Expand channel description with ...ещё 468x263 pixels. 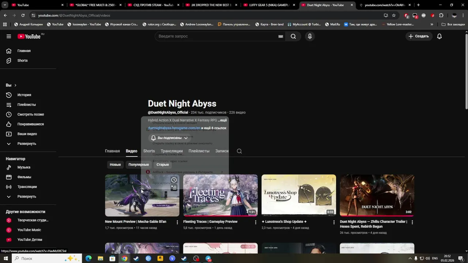point(222,120)
